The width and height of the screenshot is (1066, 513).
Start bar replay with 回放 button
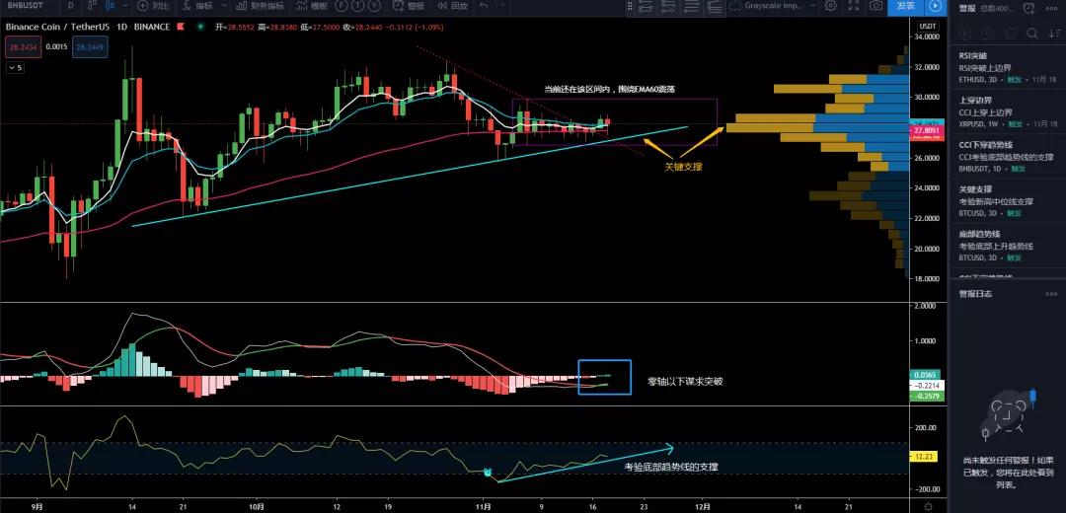(x=452, y=6)
